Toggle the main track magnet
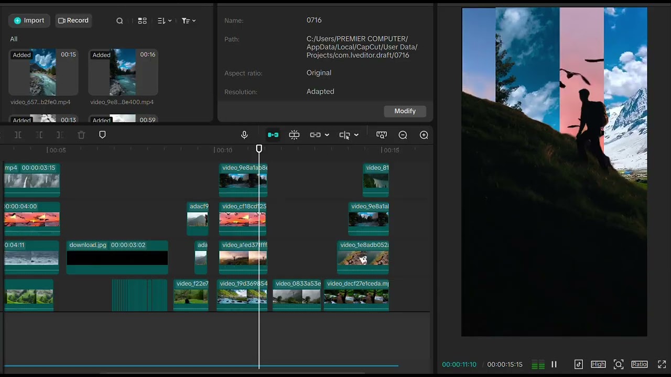 (x=273, y=135)
